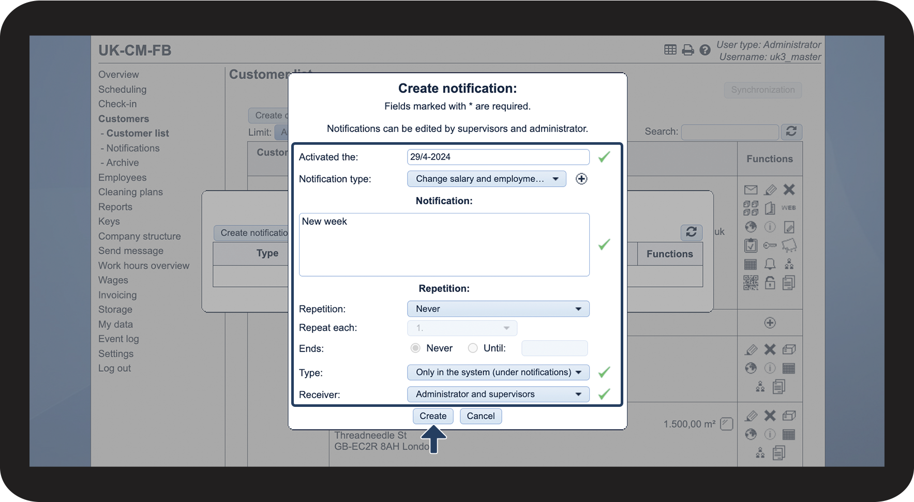Click the open padlock icon
Screen dimensions: 914x502
(x=770, y=283)
